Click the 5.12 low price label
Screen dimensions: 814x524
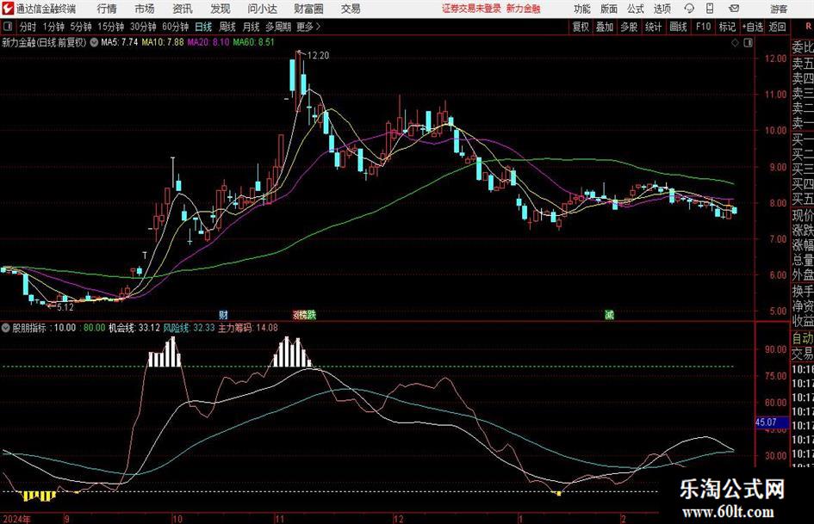pos(65,307)
